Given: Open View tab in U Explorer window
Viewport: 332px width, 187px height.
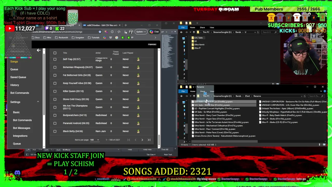Looking at the screenshot, I should [x=212, y=28].
